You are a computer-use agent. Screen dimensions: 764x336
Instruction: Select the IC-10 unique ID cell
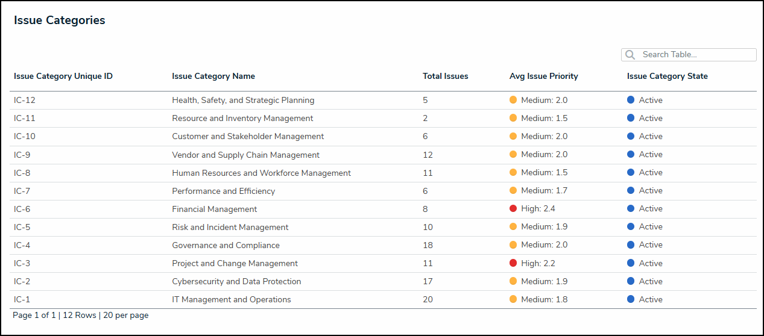[25, 137]
